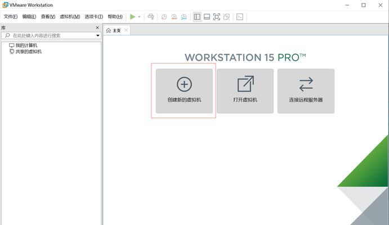
Task: Open the console view icon
Action: click(x=240, y=17)
